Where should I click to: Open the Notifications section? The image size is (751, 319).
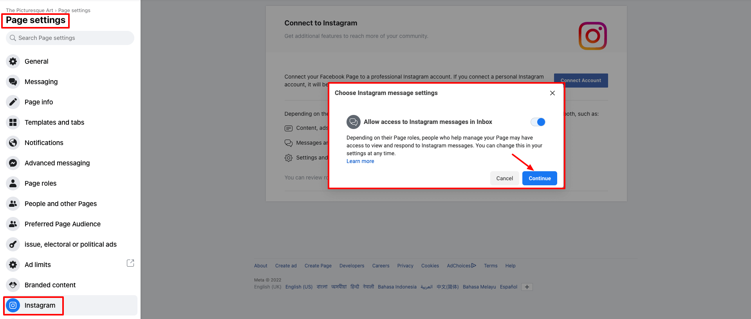70,143
